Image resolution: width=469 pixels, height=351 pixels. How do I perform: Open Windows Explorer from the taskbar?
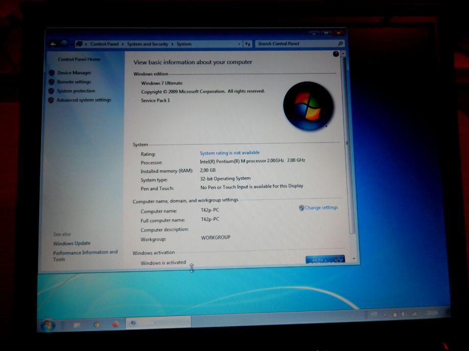77,325
